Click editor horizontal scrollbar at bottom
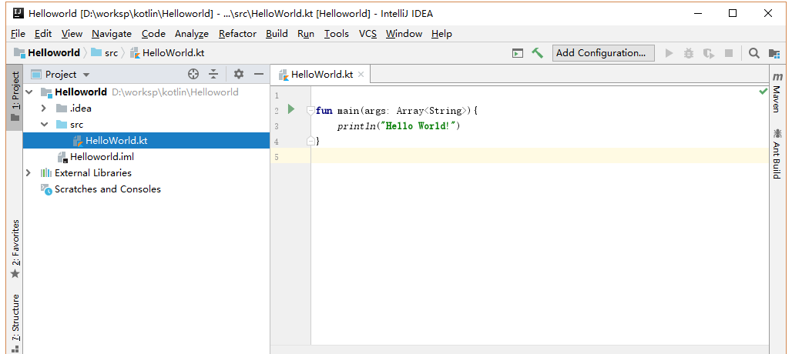 pyautogui.click(x=519, y=349)
